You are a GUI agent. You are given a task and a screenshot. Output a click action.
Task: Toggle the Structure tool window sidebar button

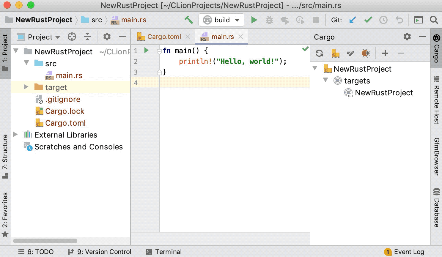pos(5,156)
